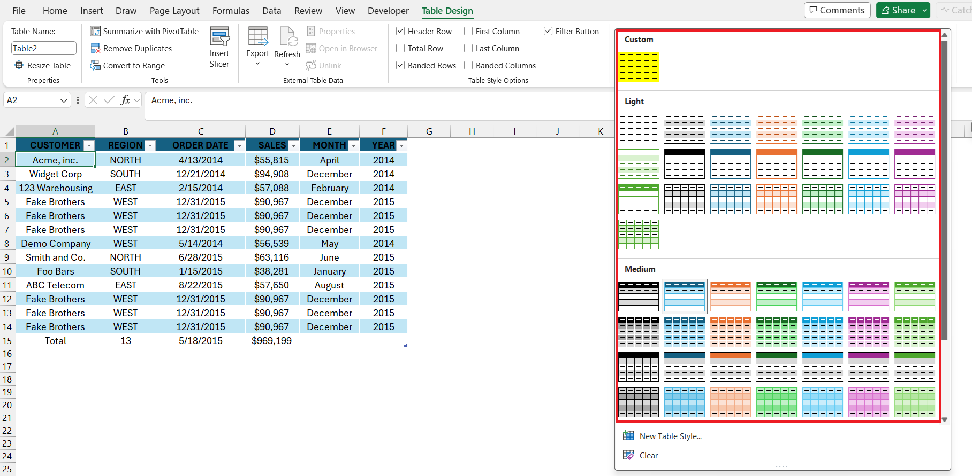Screen dimensions: 972x476
Task: Pick the plain first Light table style
Action: click(x=639, y=129)
